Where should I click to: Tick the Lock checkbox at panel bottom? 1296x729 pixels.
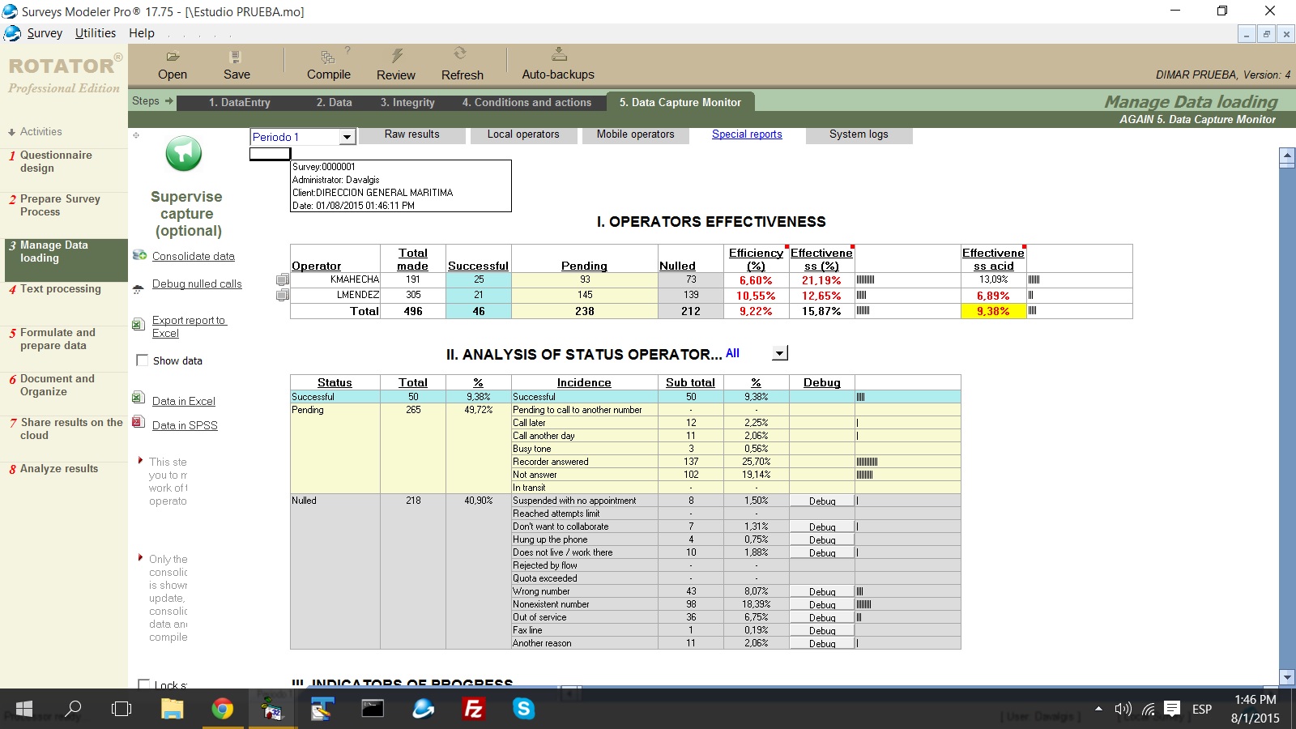pos(144,684)
